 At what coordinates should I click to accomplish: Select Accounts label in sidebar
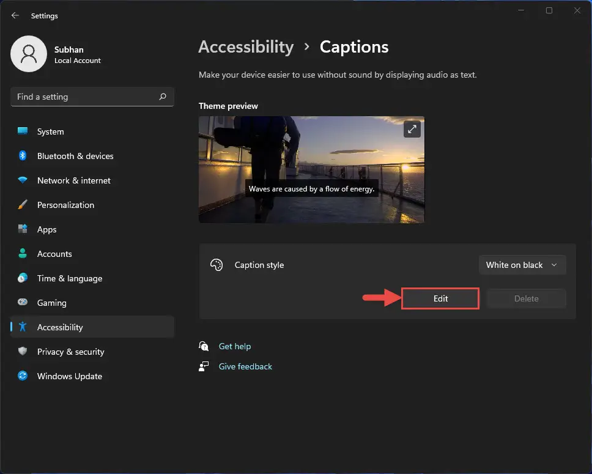coord(54,254)
